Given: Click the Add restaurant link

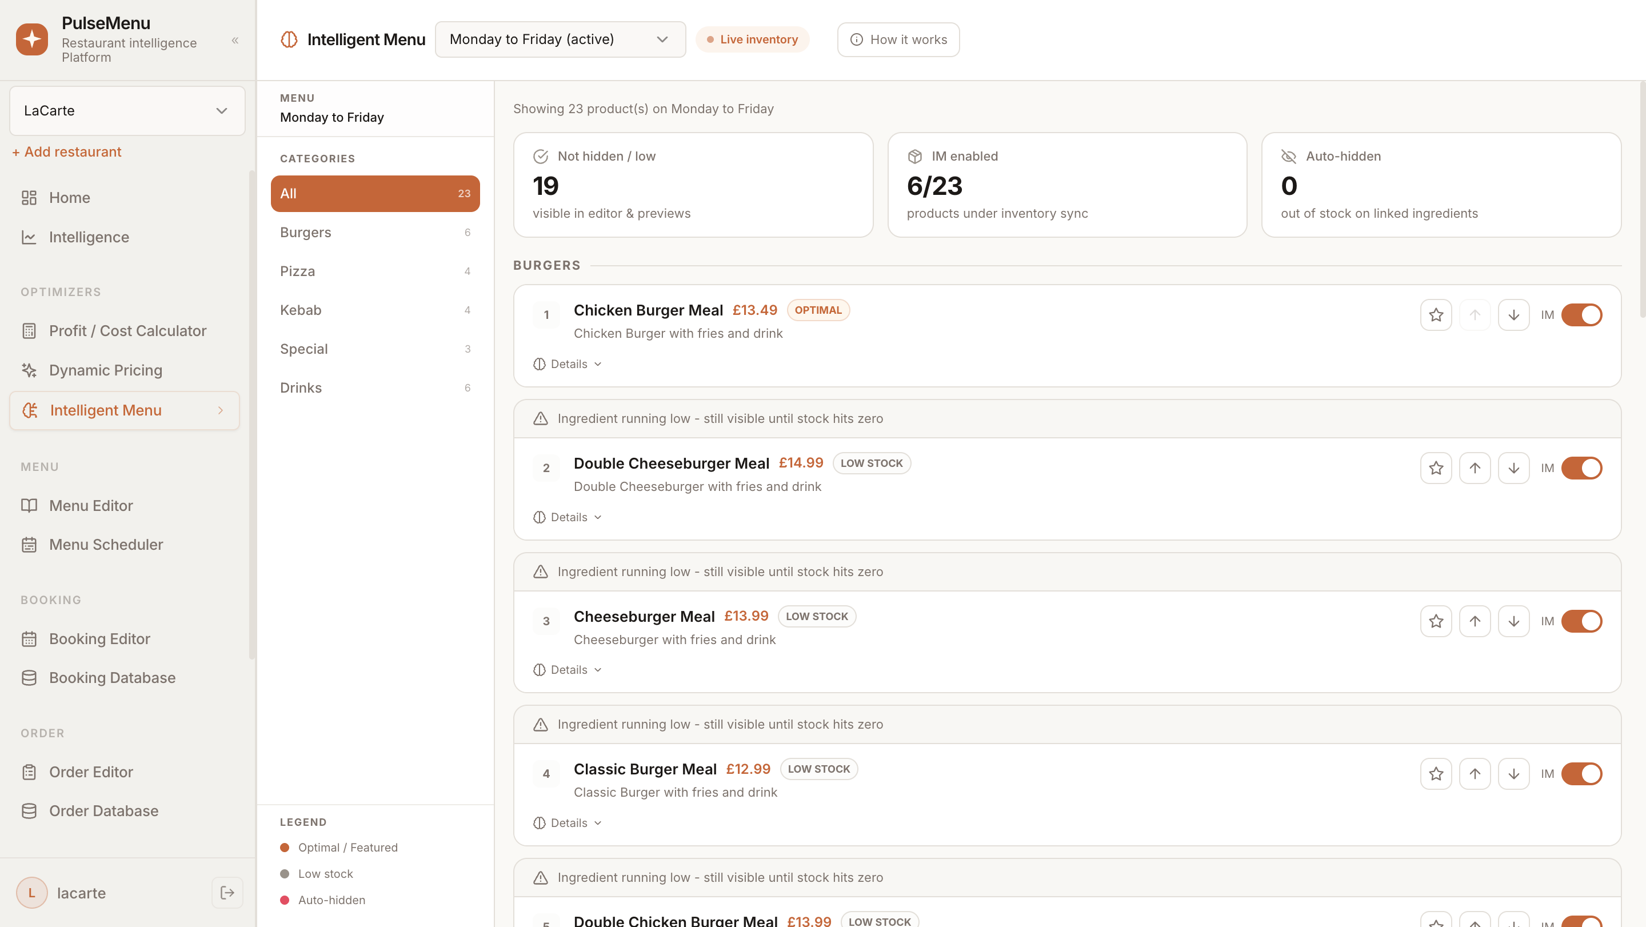Looking at the screenshot, I should pos(67,152).
